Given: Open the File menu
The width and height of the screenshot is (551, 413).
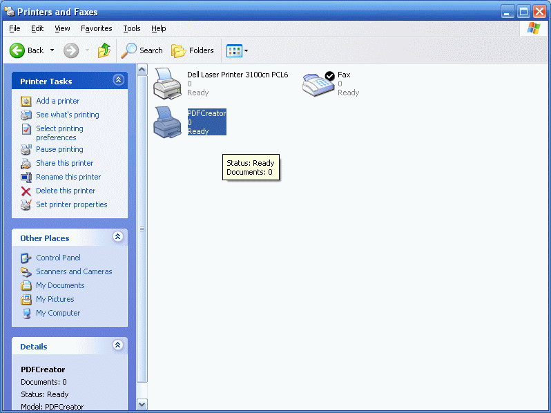Looking at the screenshot, I should pos(14,28).
